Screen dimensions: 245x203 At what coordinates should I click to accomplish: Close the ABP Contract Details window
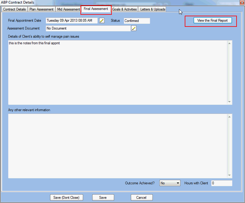tap(242, 2)
